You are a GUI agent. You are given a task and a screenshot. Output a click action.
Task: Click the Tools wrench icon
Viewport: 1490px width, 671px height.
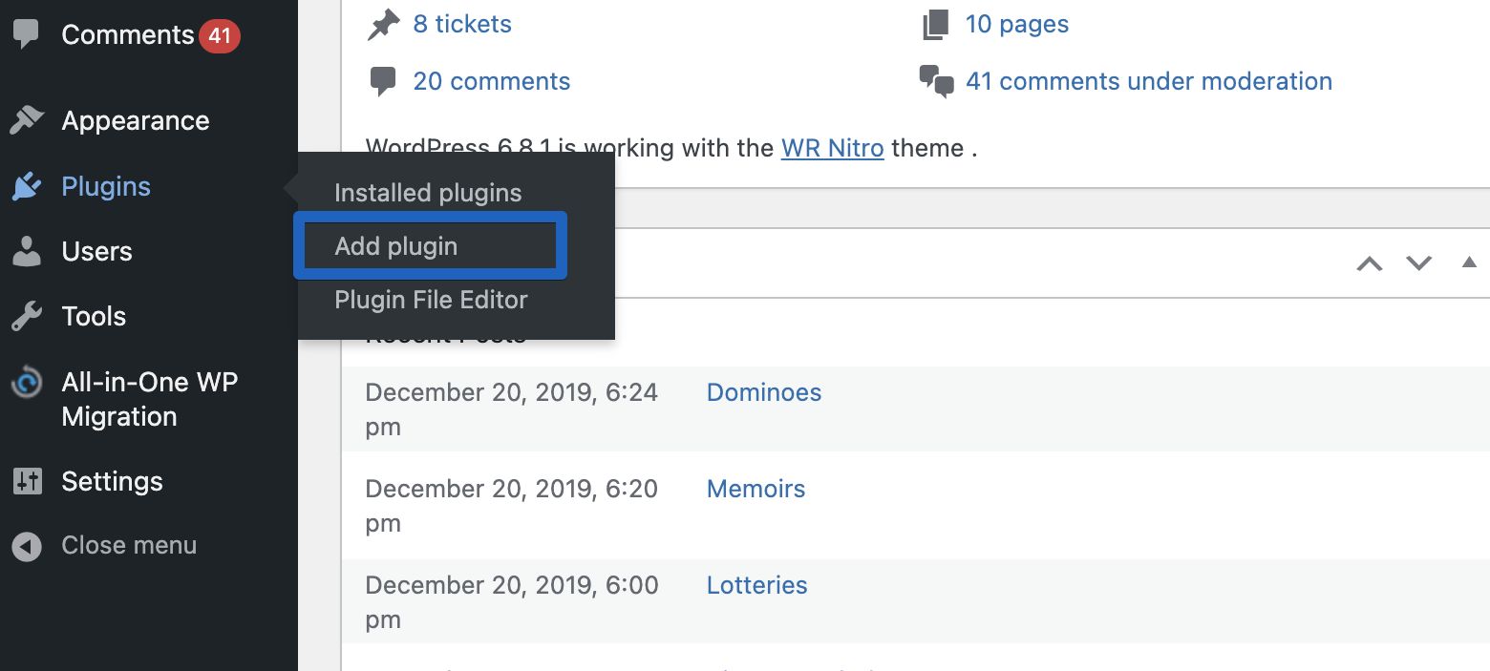tap(27, 316)
